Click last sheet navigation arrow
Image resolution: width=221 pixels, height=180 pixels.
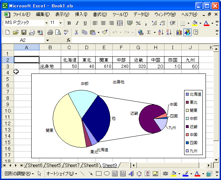pyautogui.click(x=21, y=165)
